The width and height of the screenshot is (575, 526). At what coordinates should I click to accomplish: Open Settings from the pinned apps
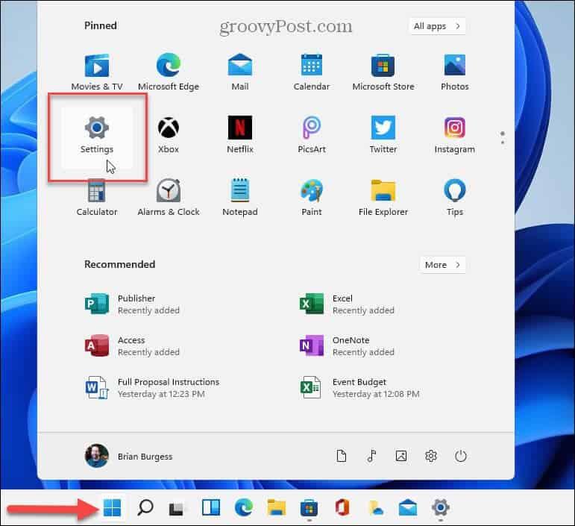tap(97, 136)
